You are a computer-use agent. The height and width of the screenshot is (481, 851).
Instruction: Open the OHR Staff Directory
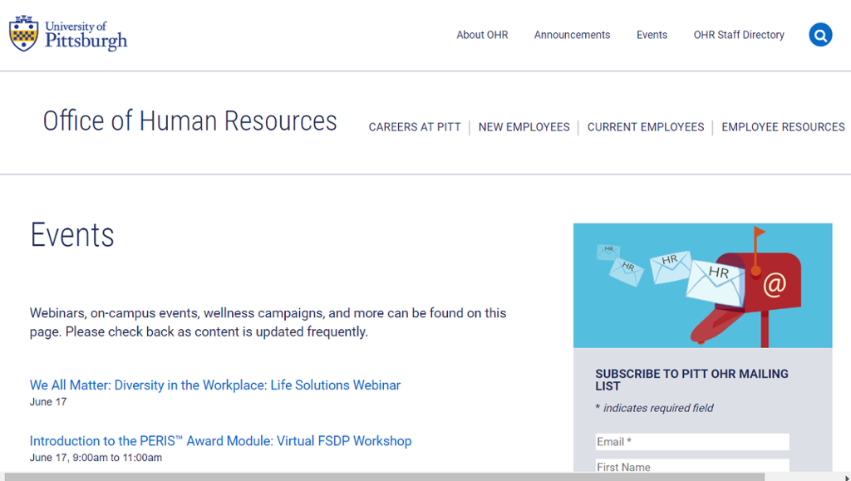point(739,35)
